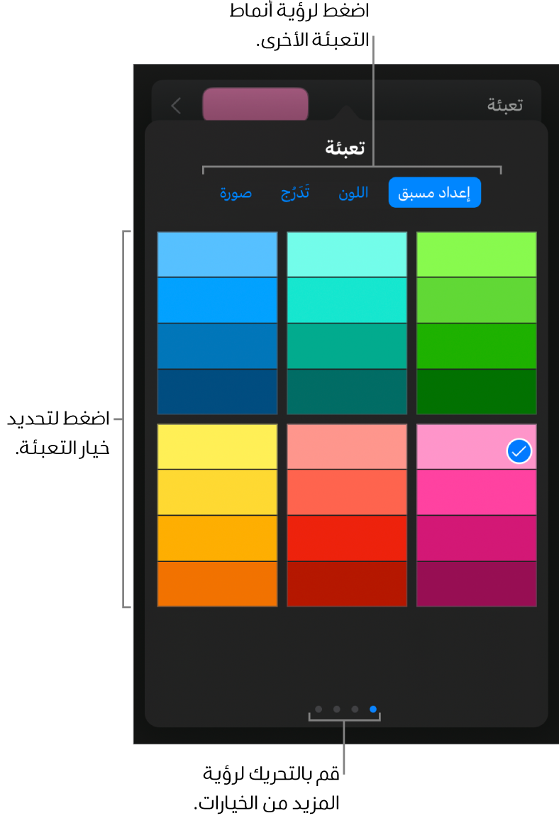Click the blue checkmark on pink swatch
The width and height of the screenshot is (559, 818).
(519, 451)
